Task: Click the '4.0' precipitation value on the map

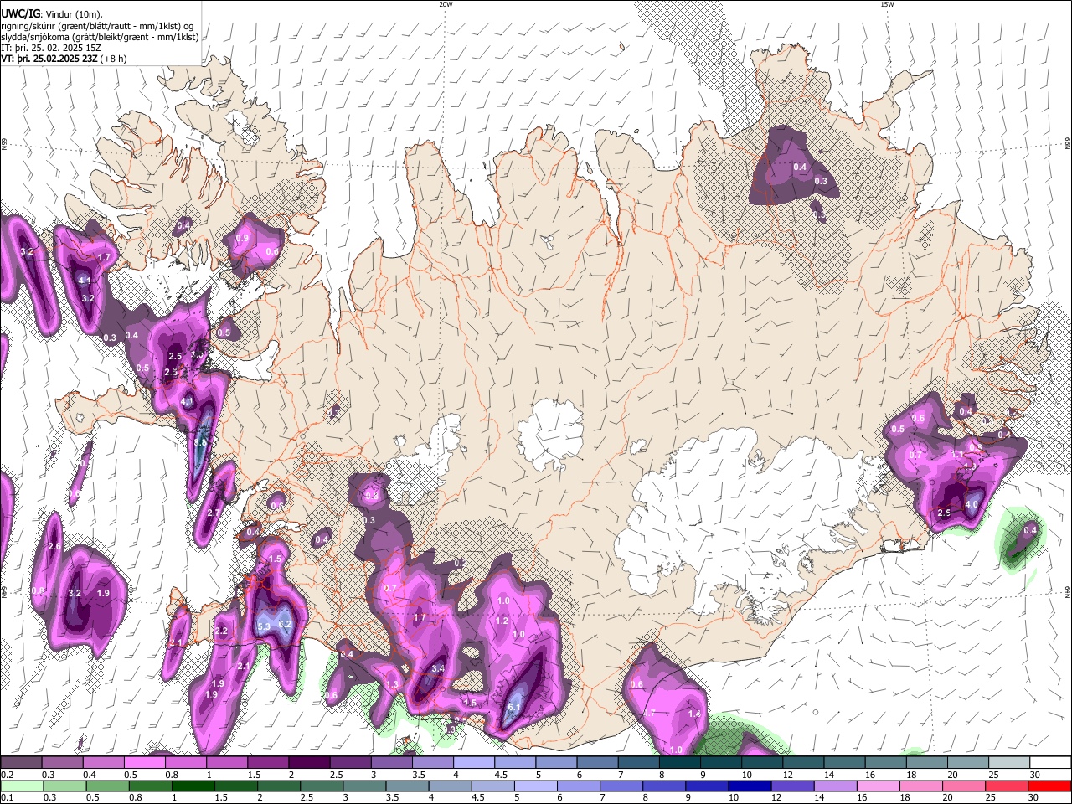Action: (x=971, y=505)
